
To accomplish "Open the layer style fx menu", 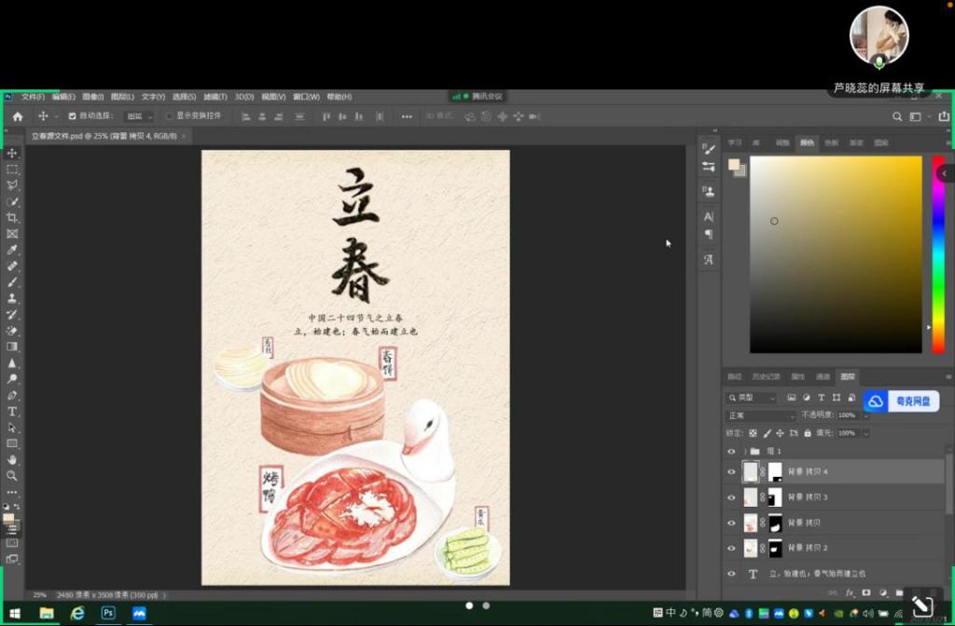I will (850, 592).
